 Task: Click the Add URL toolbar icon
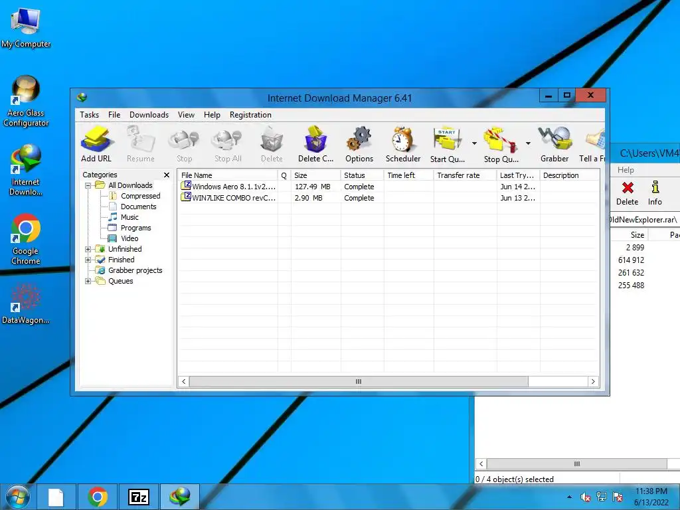pyautogui.click(x=96, y=145)
